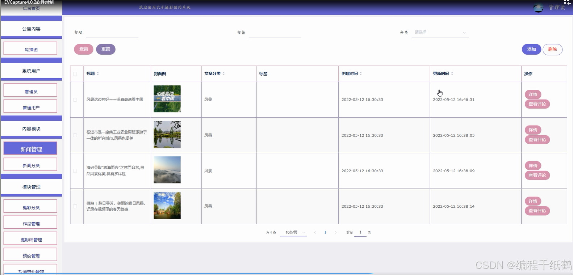Open 摄影师管理 in the sidebar
The image size is (573, 275).
pyautogui.click(x=30, y=238)
